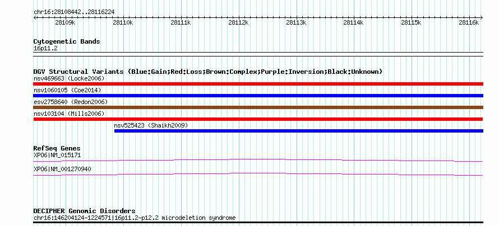Click the XPO6|NM_001270940 transcript label

62,169
